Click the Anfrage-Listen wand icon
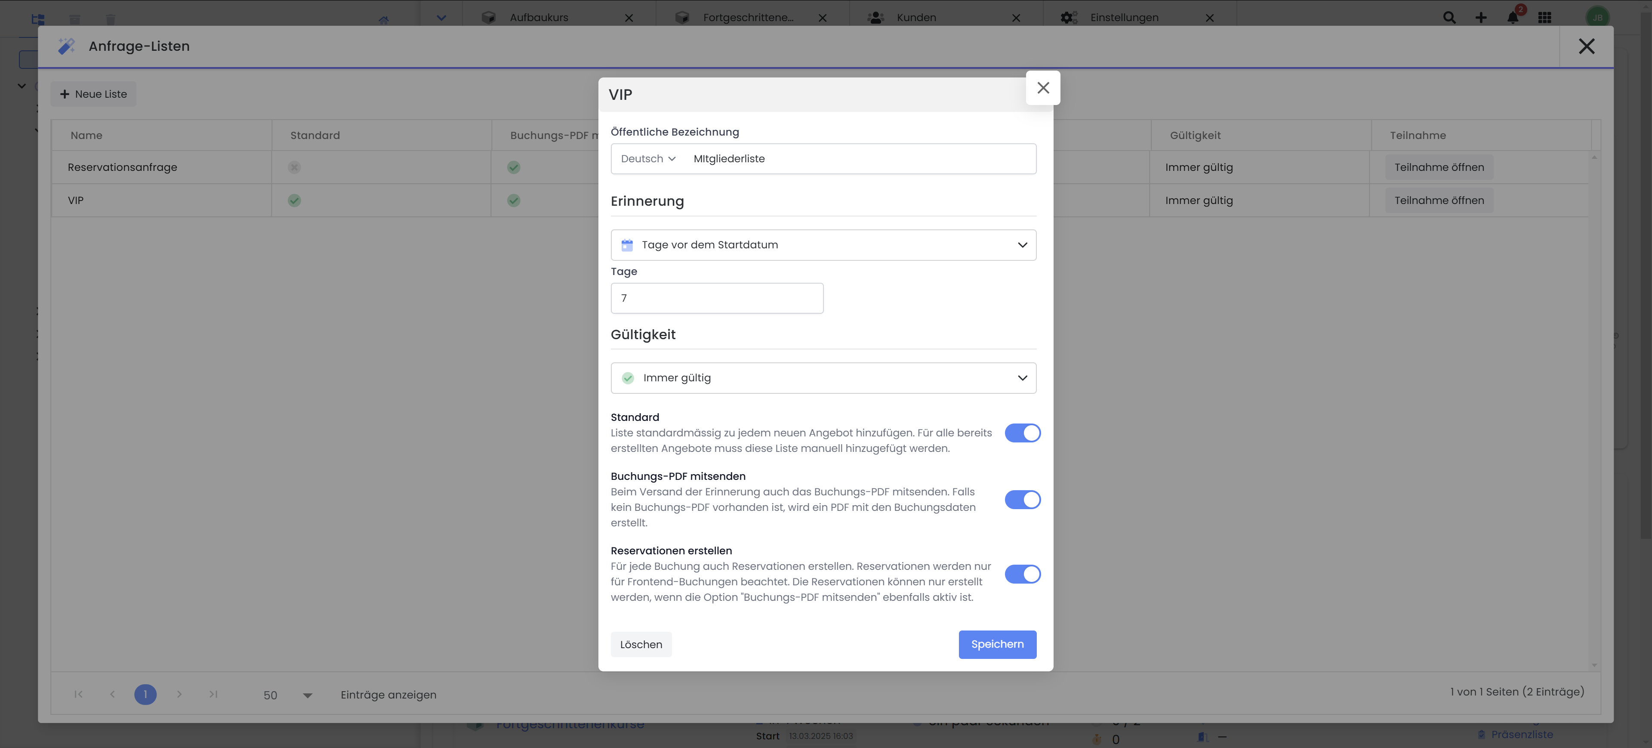Screen dimensions: 1652x748 click(66, 46)
